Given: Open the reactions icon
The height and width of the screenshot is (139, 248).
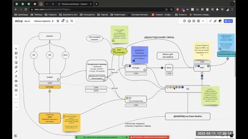Looking at the screenshot, I should point(215,21).
